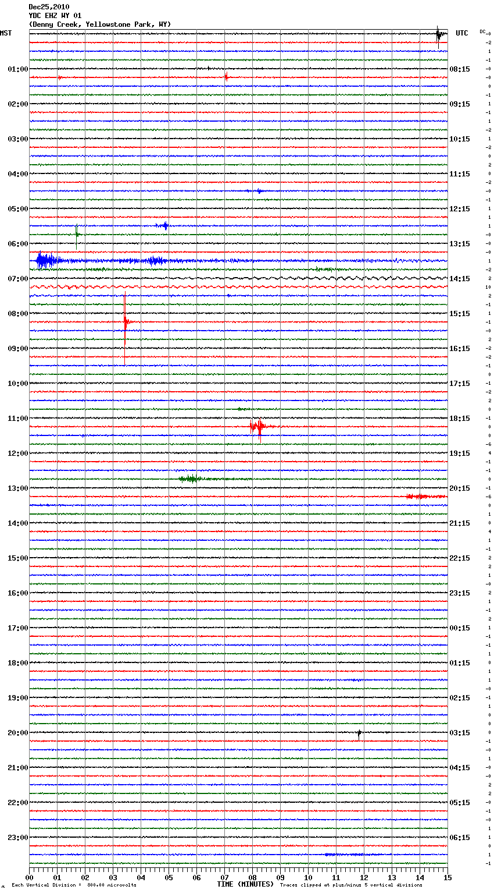Click the traces clipped footnote text
Screen dimensions: 494x893
[351, 885]
